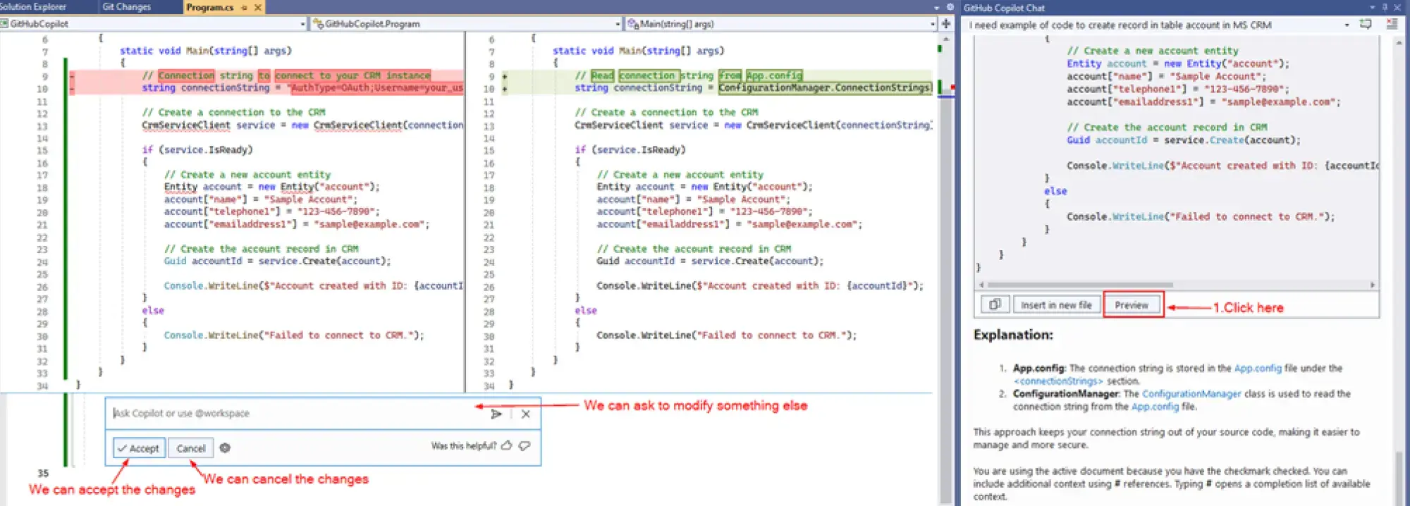Click the Copilot Chat icon beside new thread
1410x506 pixels.
pyautogui.click(x=1392, y=24)
